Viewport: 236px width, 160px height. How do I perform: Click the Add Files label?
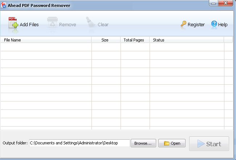29,25
